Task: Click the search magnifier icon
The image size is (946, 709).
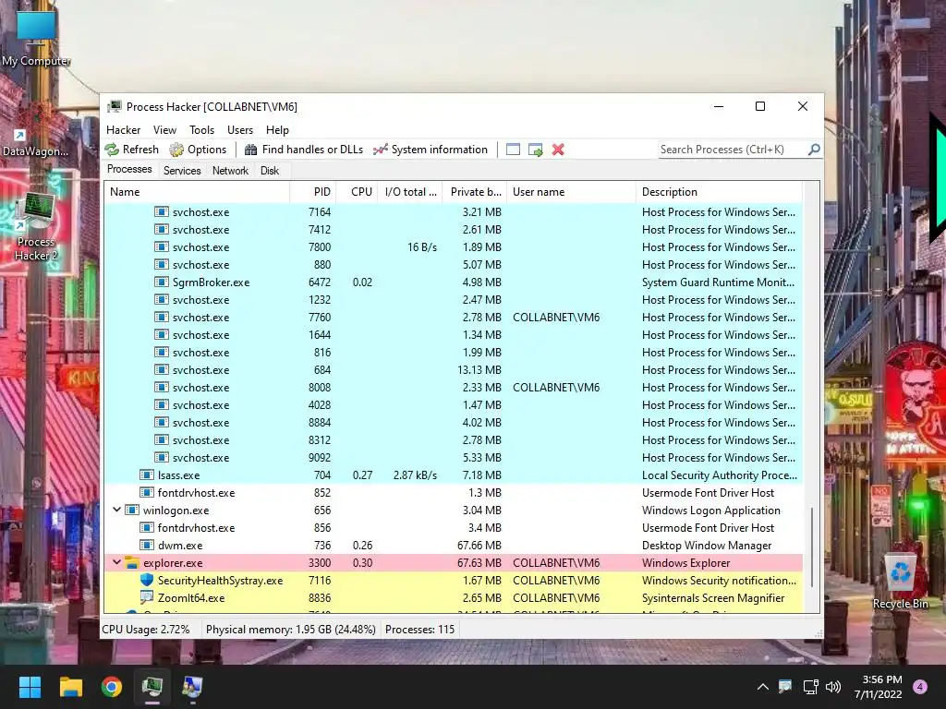Action: 814,149
